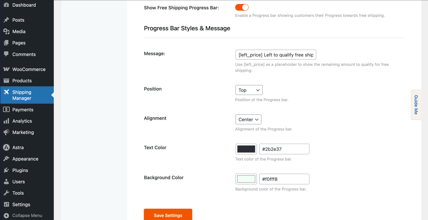The width and height of the screenshot is (428, 220).
Task: Click the Background Color mint swatch
Action: 246,179
